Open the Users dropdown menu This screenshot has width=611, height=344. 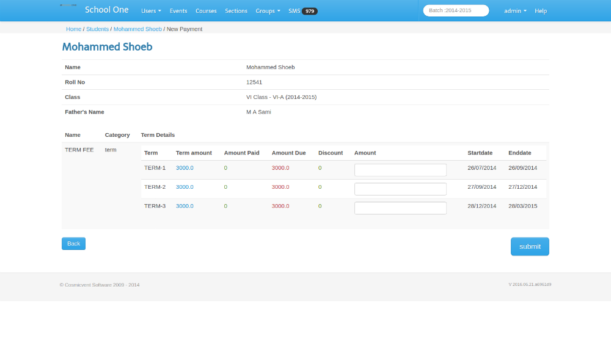pos(151,11)
